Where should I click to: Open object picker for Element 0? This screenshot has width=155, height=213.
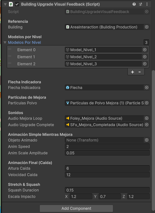tap(145, 50)
